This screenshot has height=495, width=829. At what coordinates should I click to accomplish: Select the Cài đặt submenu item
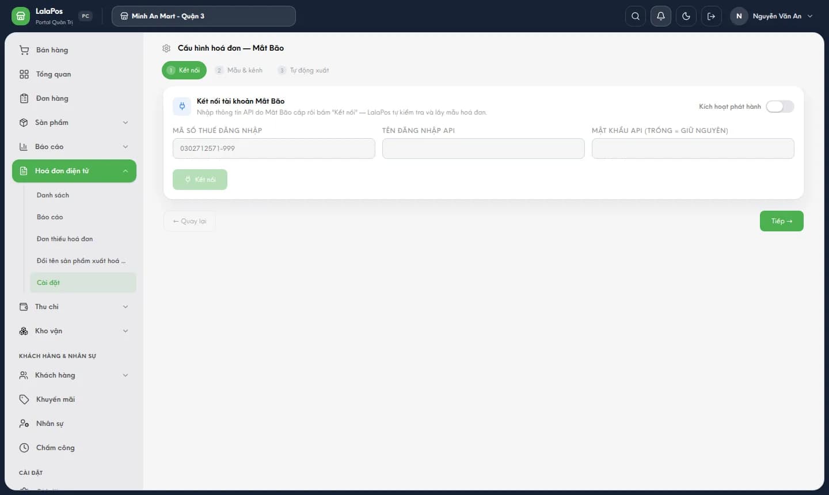pos(83,283)
